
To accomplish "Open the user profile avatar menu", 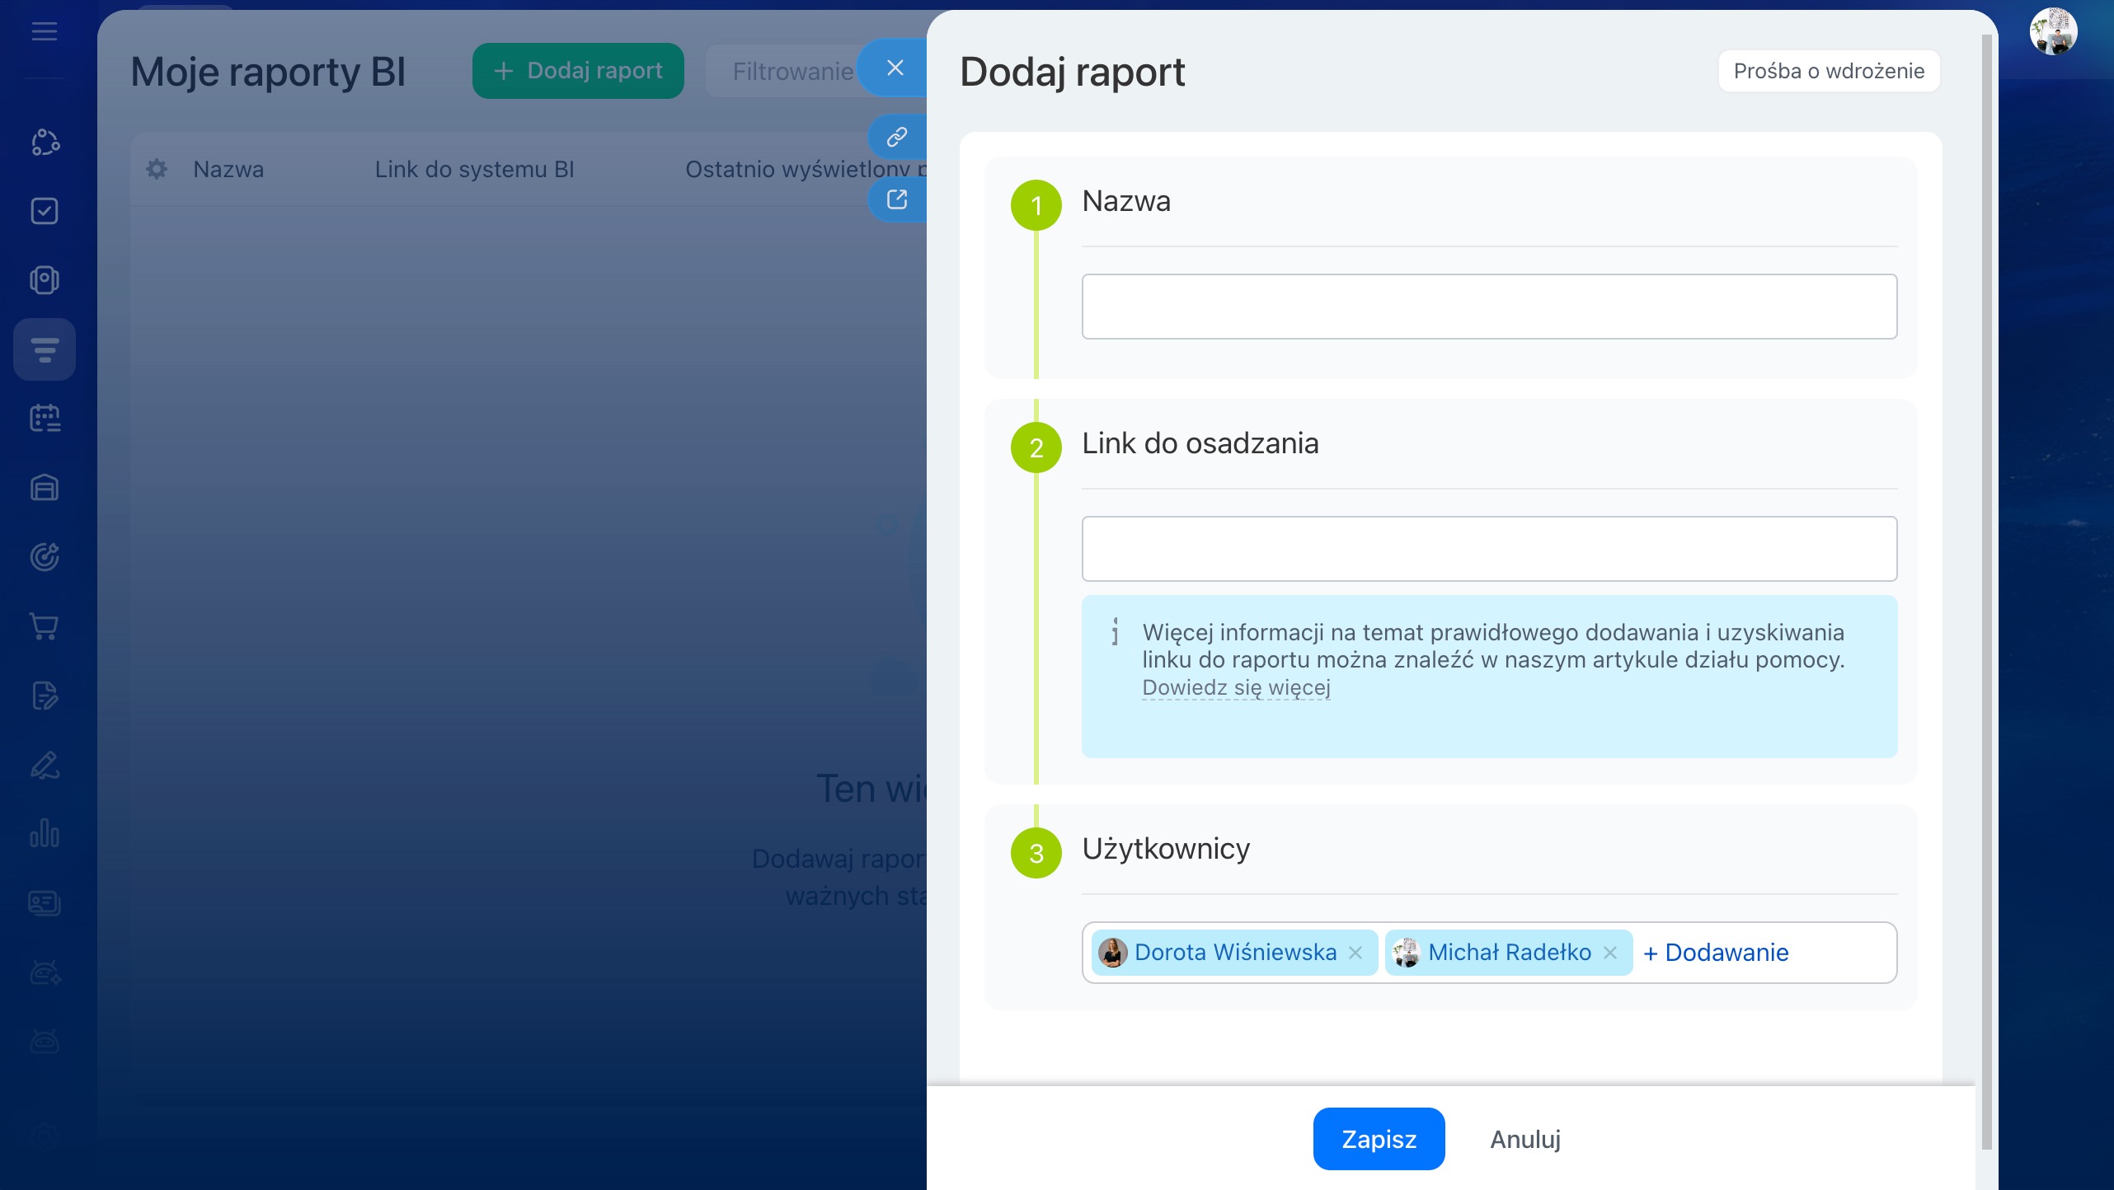I will click(x=2053, y=32).
